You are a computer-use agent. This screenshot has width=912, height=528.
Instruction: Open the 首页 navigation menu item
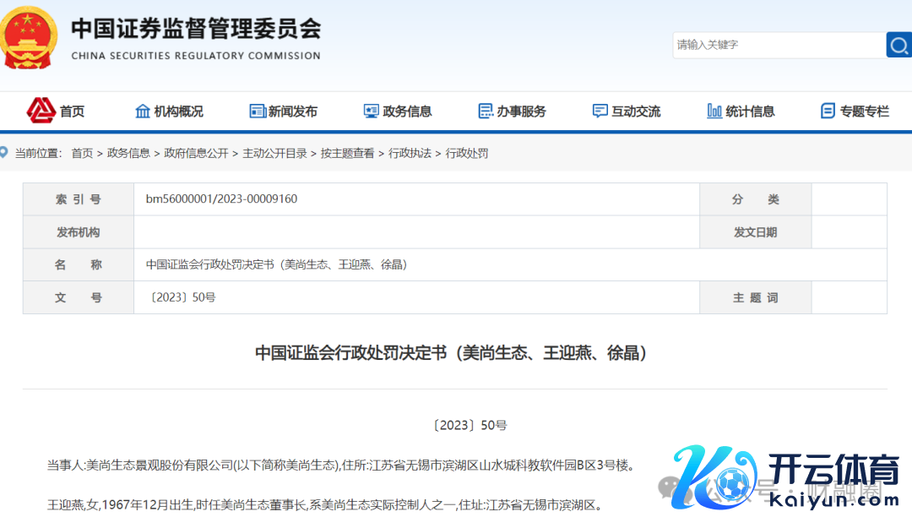[72, 112]
